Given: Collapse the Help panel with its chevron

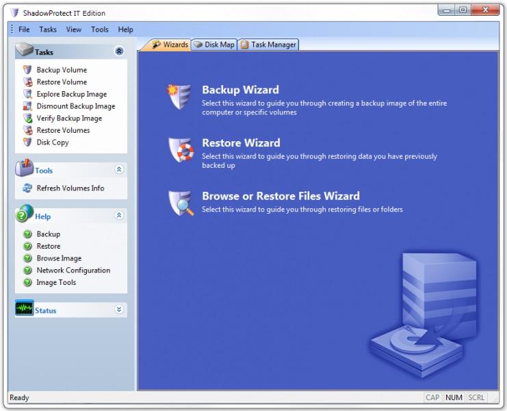Looking at the screenshot, I should (119, 215).
